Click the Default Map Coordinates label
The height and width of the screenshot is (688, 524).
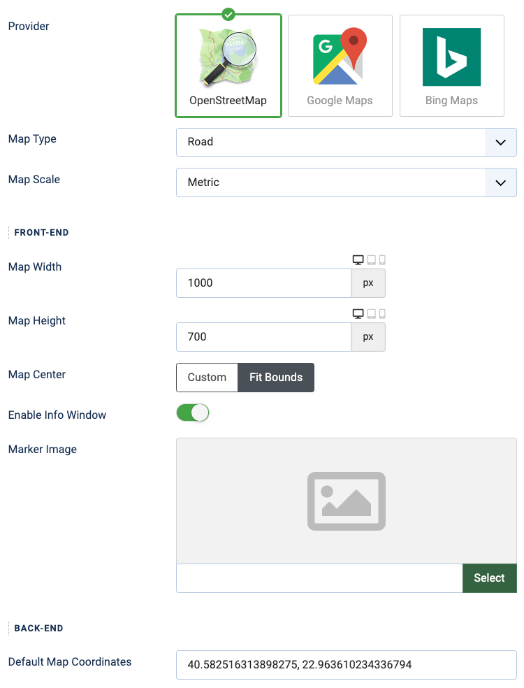pyautogui.click(x=70, y=661)
